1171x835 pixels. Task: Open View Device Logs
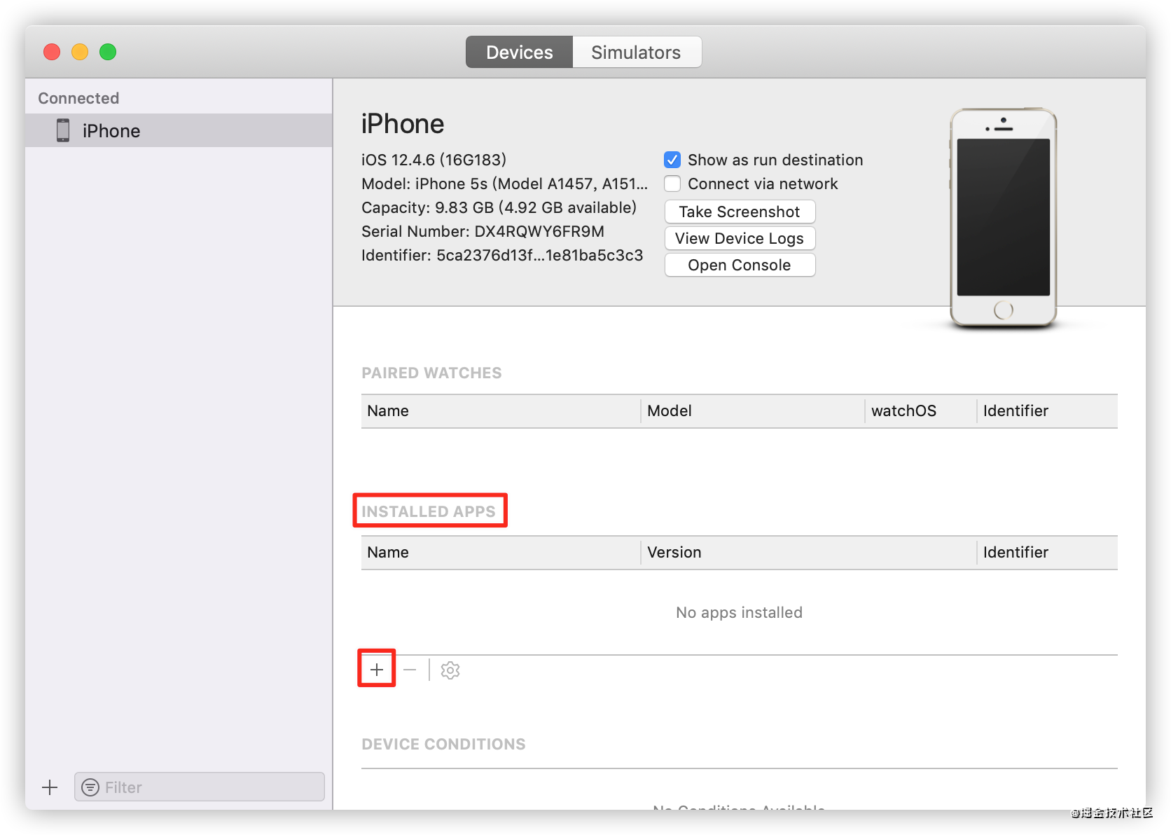coord(740,238)
